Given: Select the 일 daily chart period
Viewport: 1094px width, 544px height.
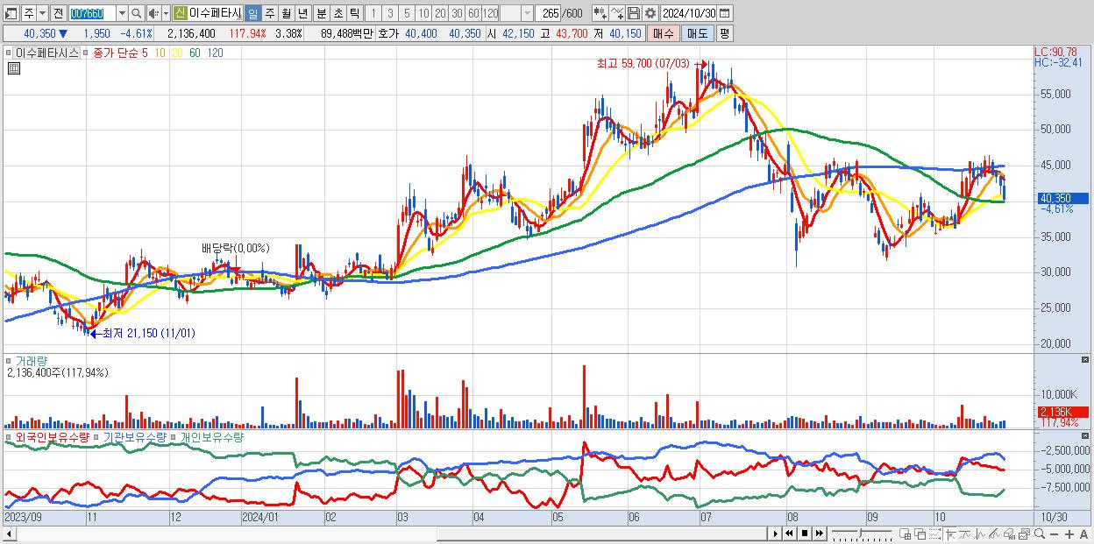Looking at the screenshot, I should click(x=252, y=13).
